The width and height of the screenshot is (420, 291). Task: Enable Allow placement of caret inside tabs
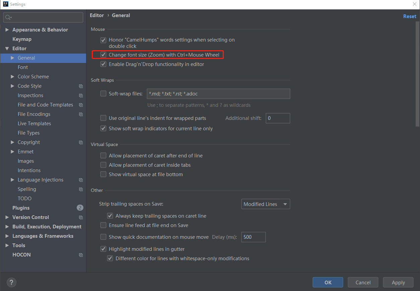click(x=103, y=165)
